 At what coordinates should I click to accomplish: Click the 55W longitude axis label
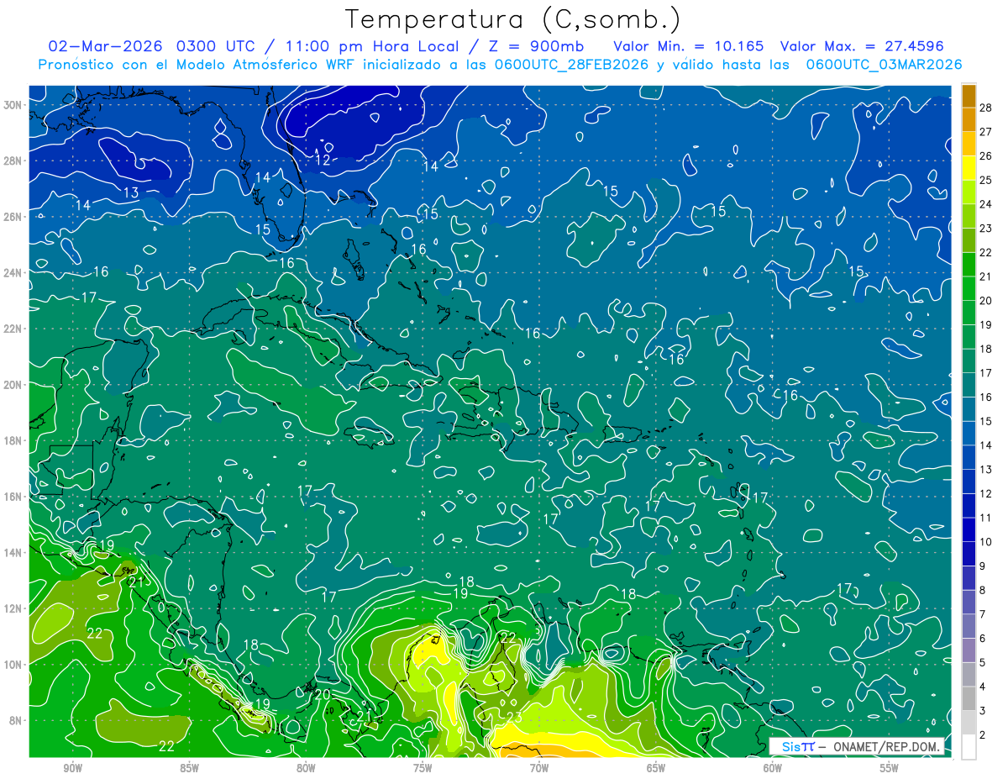(x=890, y=768)
